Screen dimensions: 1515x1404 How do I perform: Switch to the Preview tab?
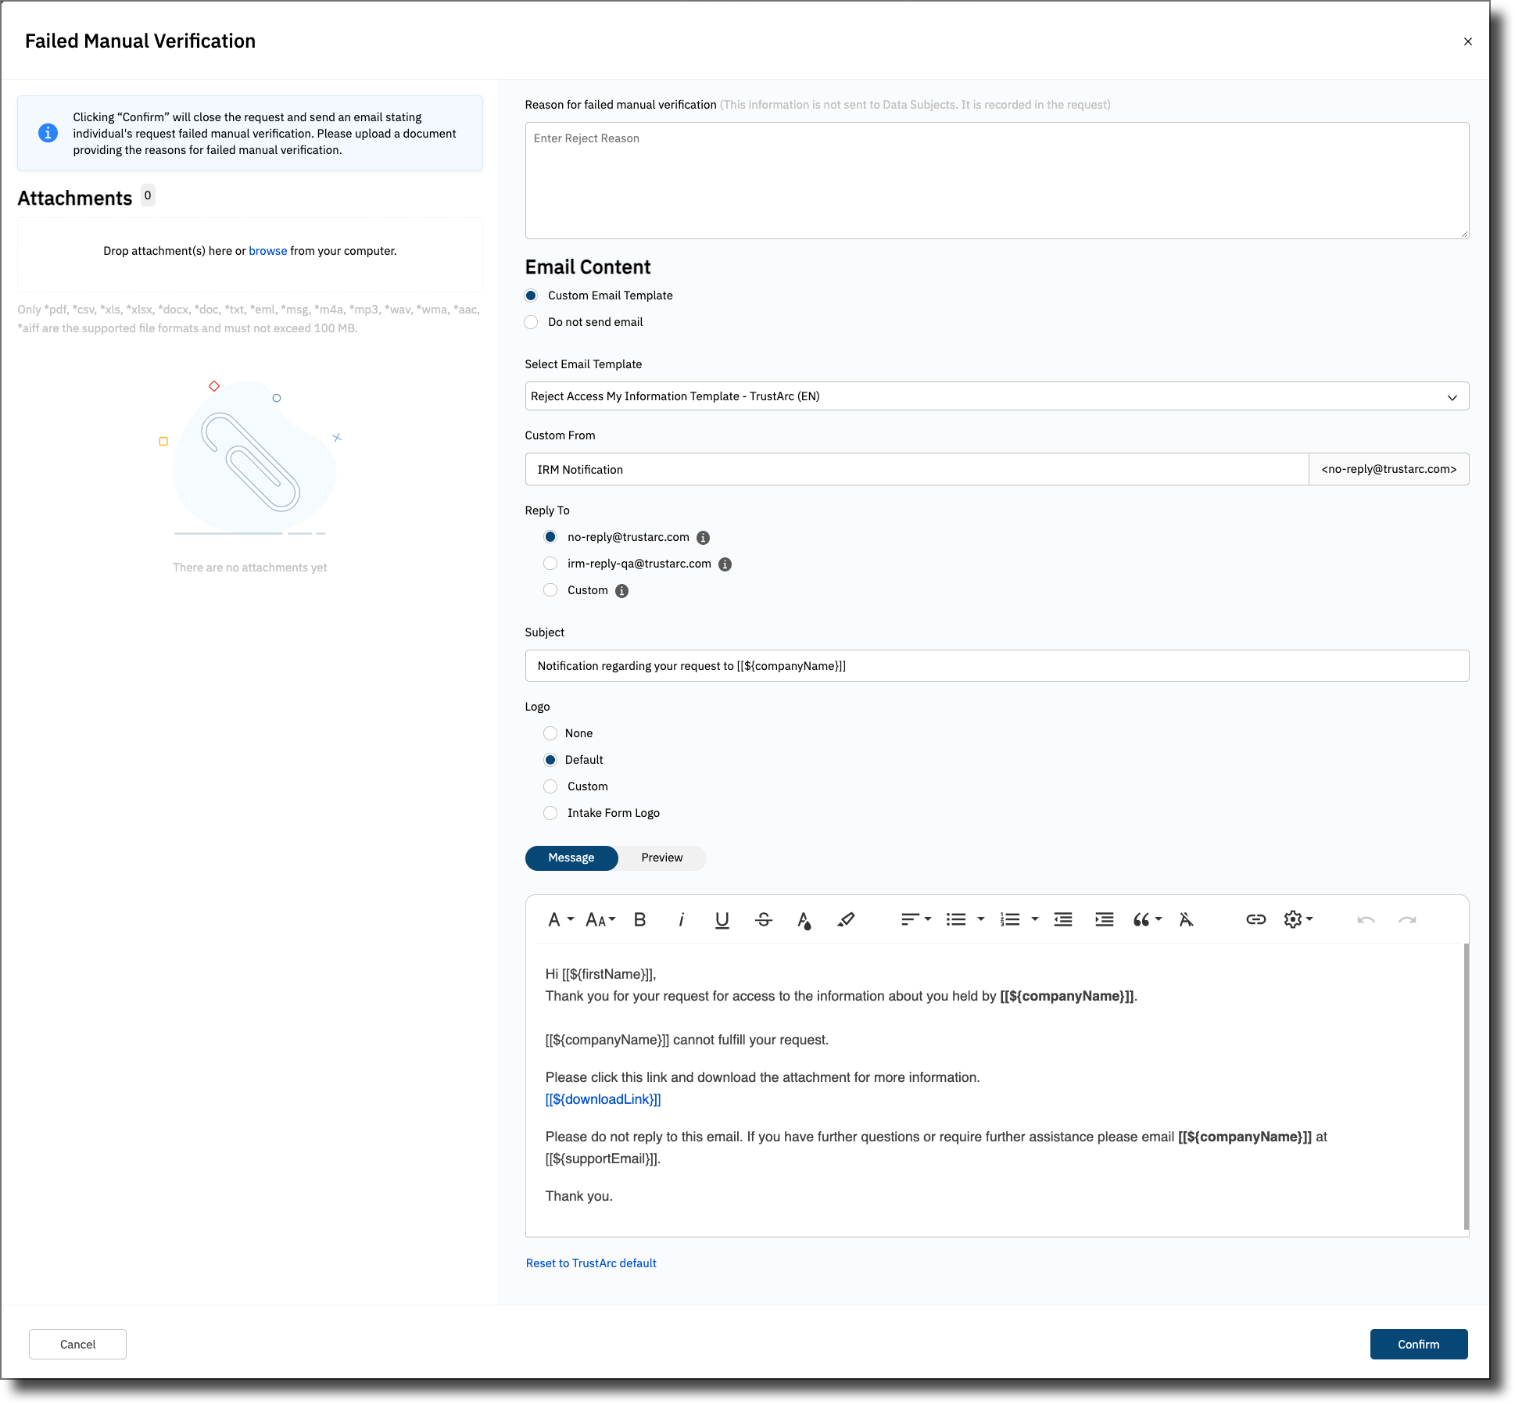click(x=661, y=858)
